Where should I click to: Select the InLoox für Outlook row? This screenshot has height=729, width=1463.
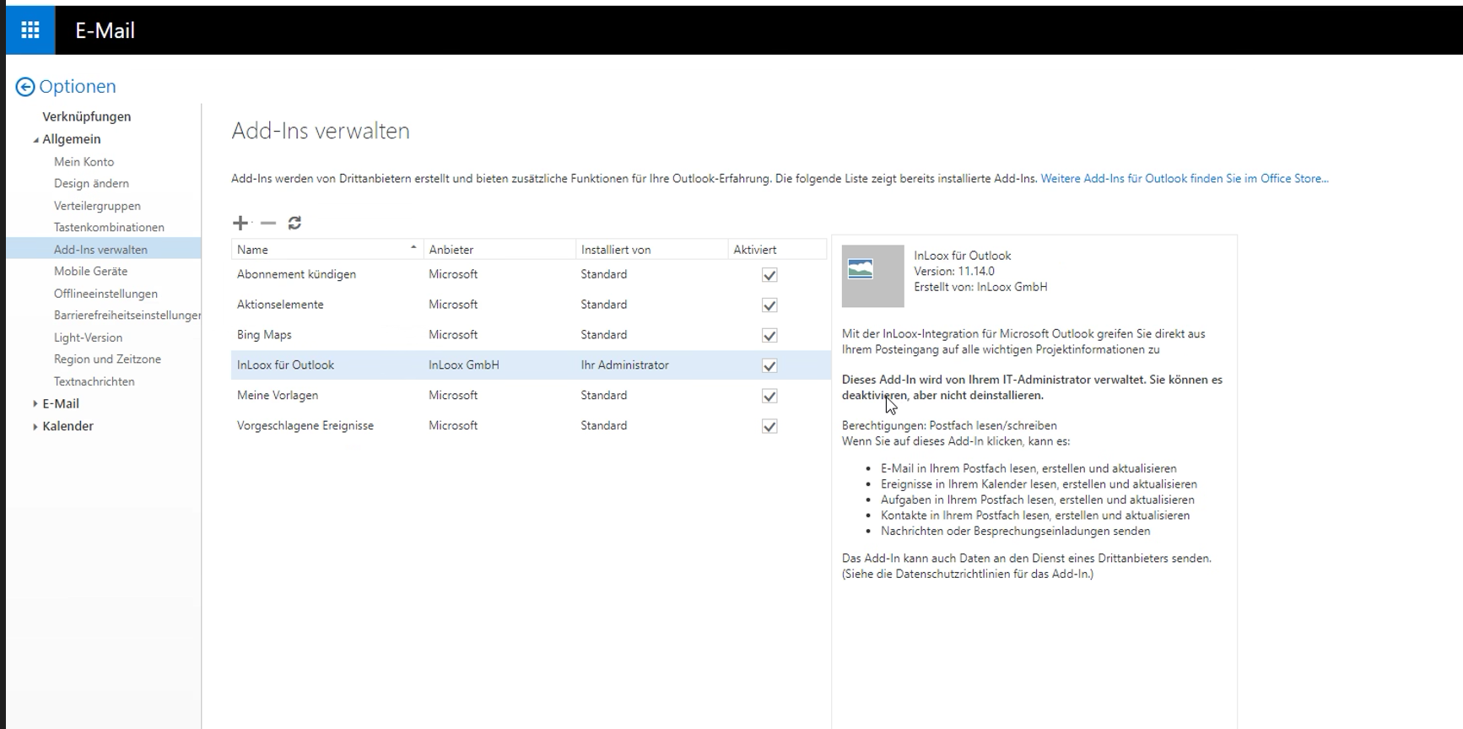pyautogui.click(x=531, y=365)
